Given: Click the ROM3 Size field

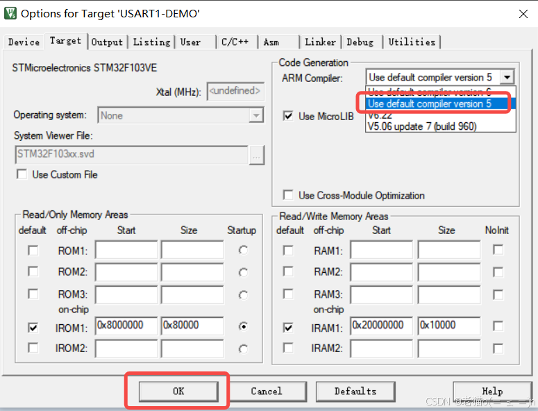Looking at the screenshot, I should pyautogui.click(x=192, y=294).
